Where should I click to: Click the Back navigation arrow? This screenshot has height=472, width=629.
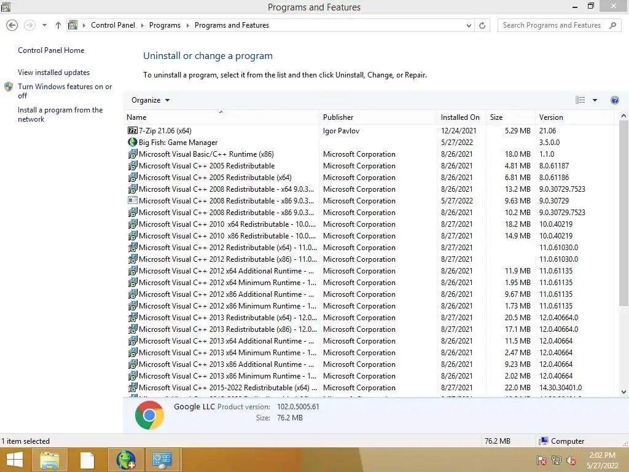point(12,25)
